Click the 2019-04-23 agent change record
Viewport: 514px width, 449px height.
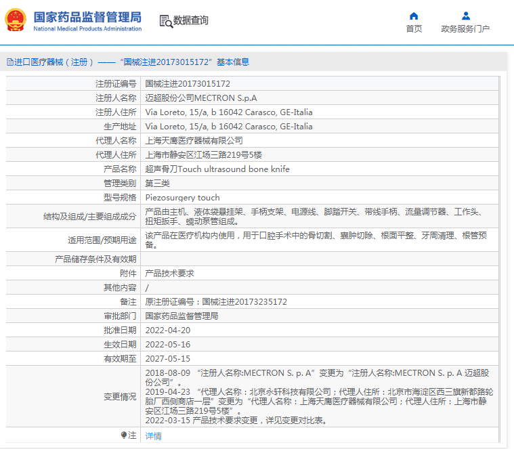pos(319,401)
